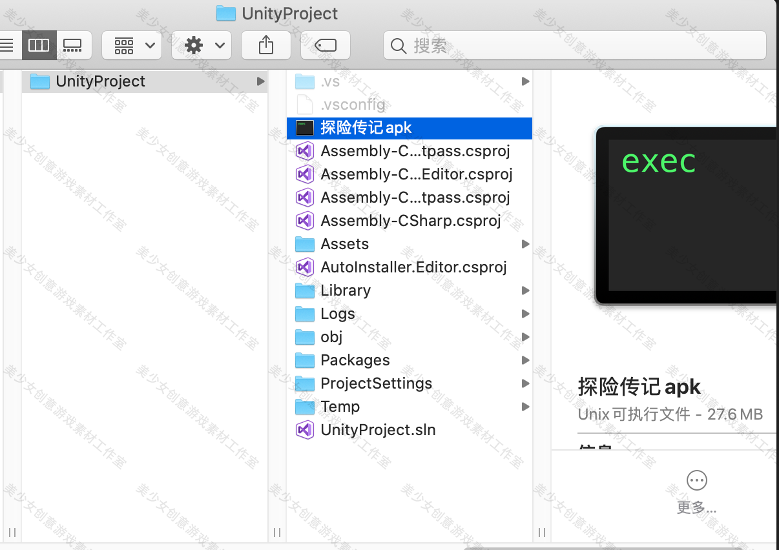Select the Temp folder
The image size is (779, 550).
[x=410, y=407]
